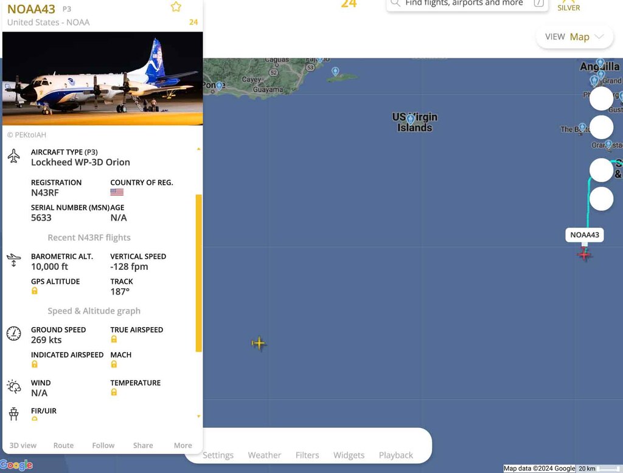The height and width of the screenshot is (473, 623).
Task: Click the Mach lock icon
Action: 114,364
